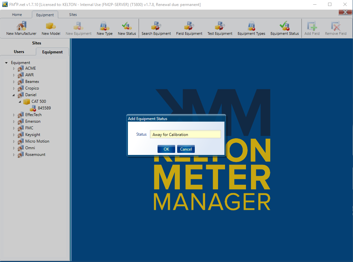Click the Sites panel header
Screen dimensions: 353x262
tap(37, 43)
